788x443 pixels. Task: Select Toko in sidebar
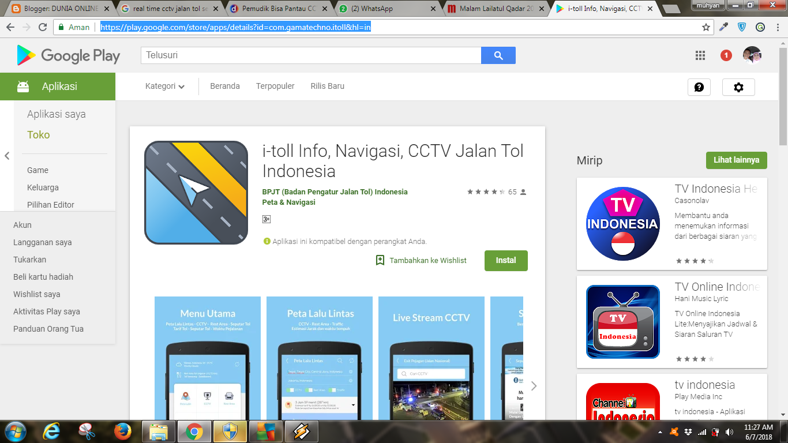(x=39, y=135)
